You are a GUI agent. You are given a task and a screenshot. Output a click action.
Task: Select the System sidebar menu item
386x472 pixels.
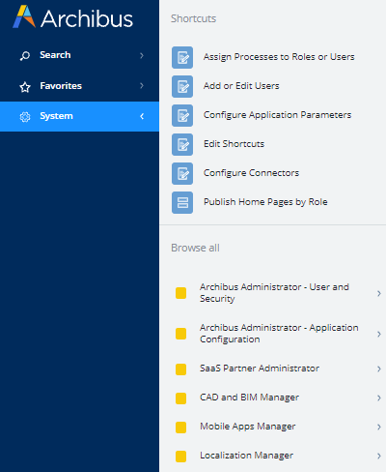coord(79,116)
